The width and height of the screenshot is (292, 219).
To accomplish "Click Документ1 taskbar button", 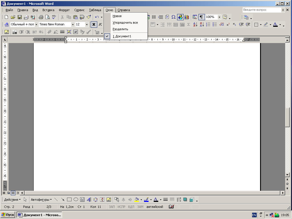I will click(39, 215).
